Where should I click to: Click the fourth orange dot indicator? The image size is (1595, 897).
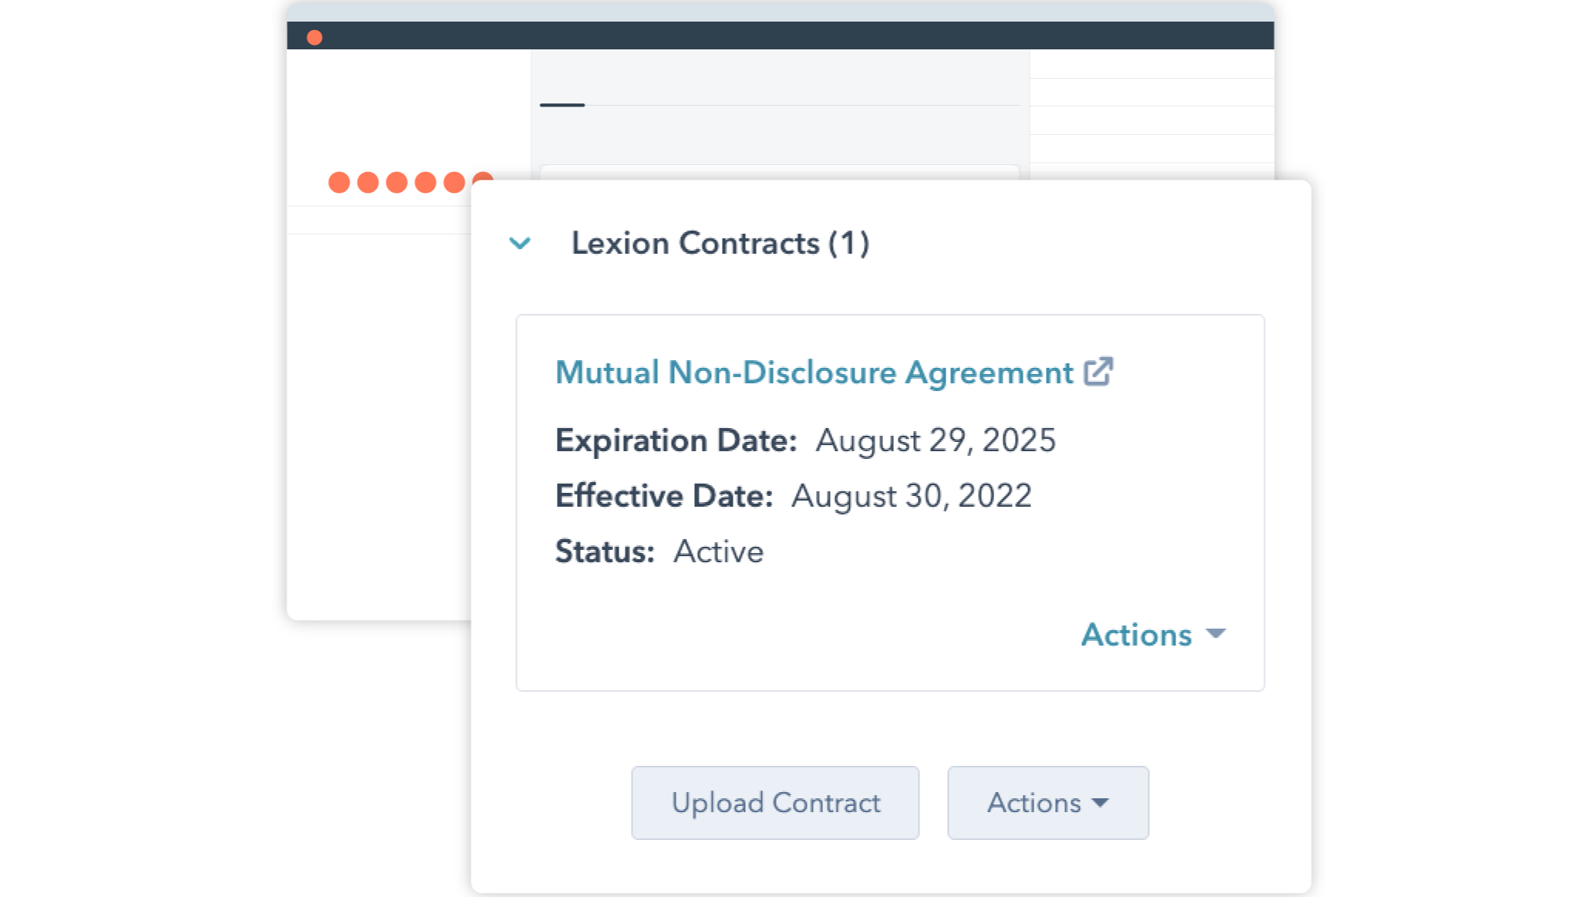pyautogui.click(x=425, y=183)
